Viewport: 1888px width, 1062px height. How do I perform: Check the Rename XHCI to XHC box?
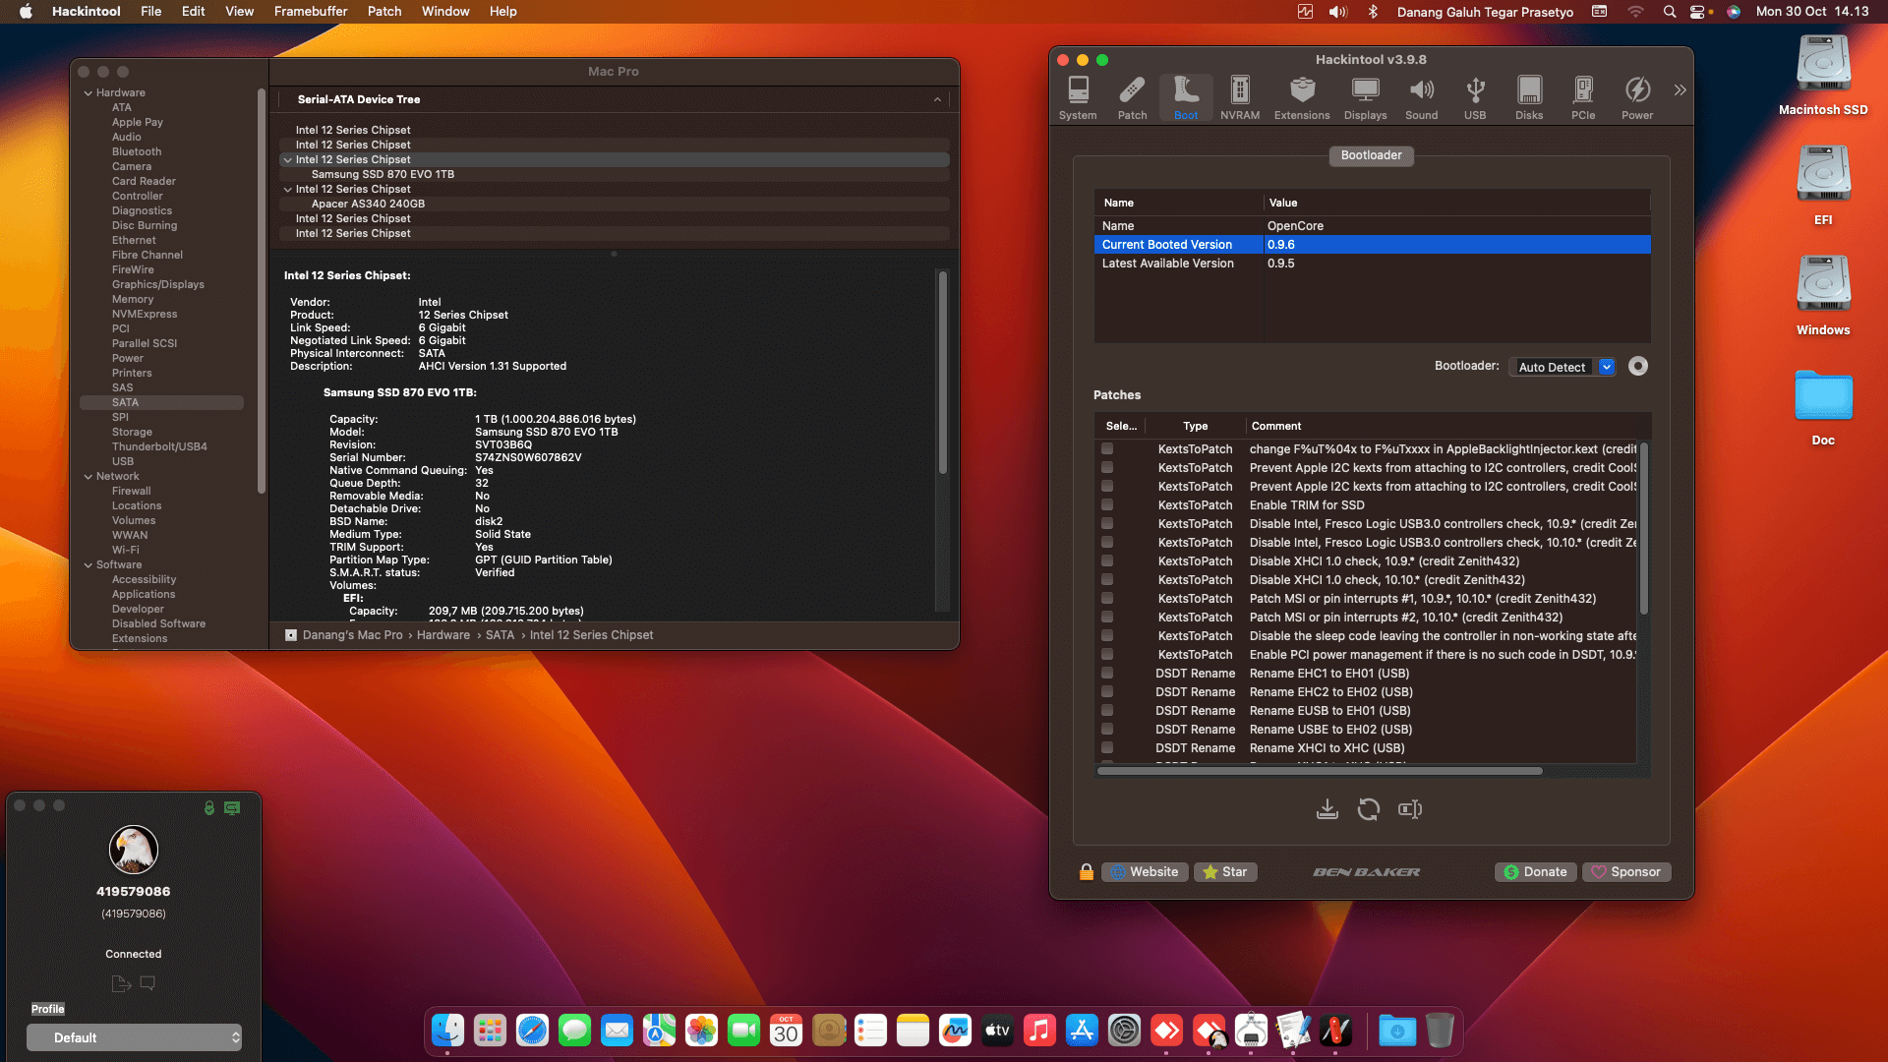point(1107,748)
